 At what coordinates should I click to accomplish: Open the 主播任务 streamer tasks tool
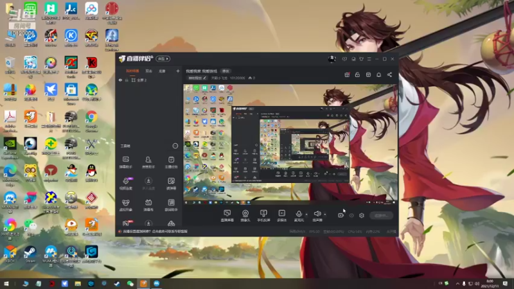pyautogui.click(x=171, y=162)
